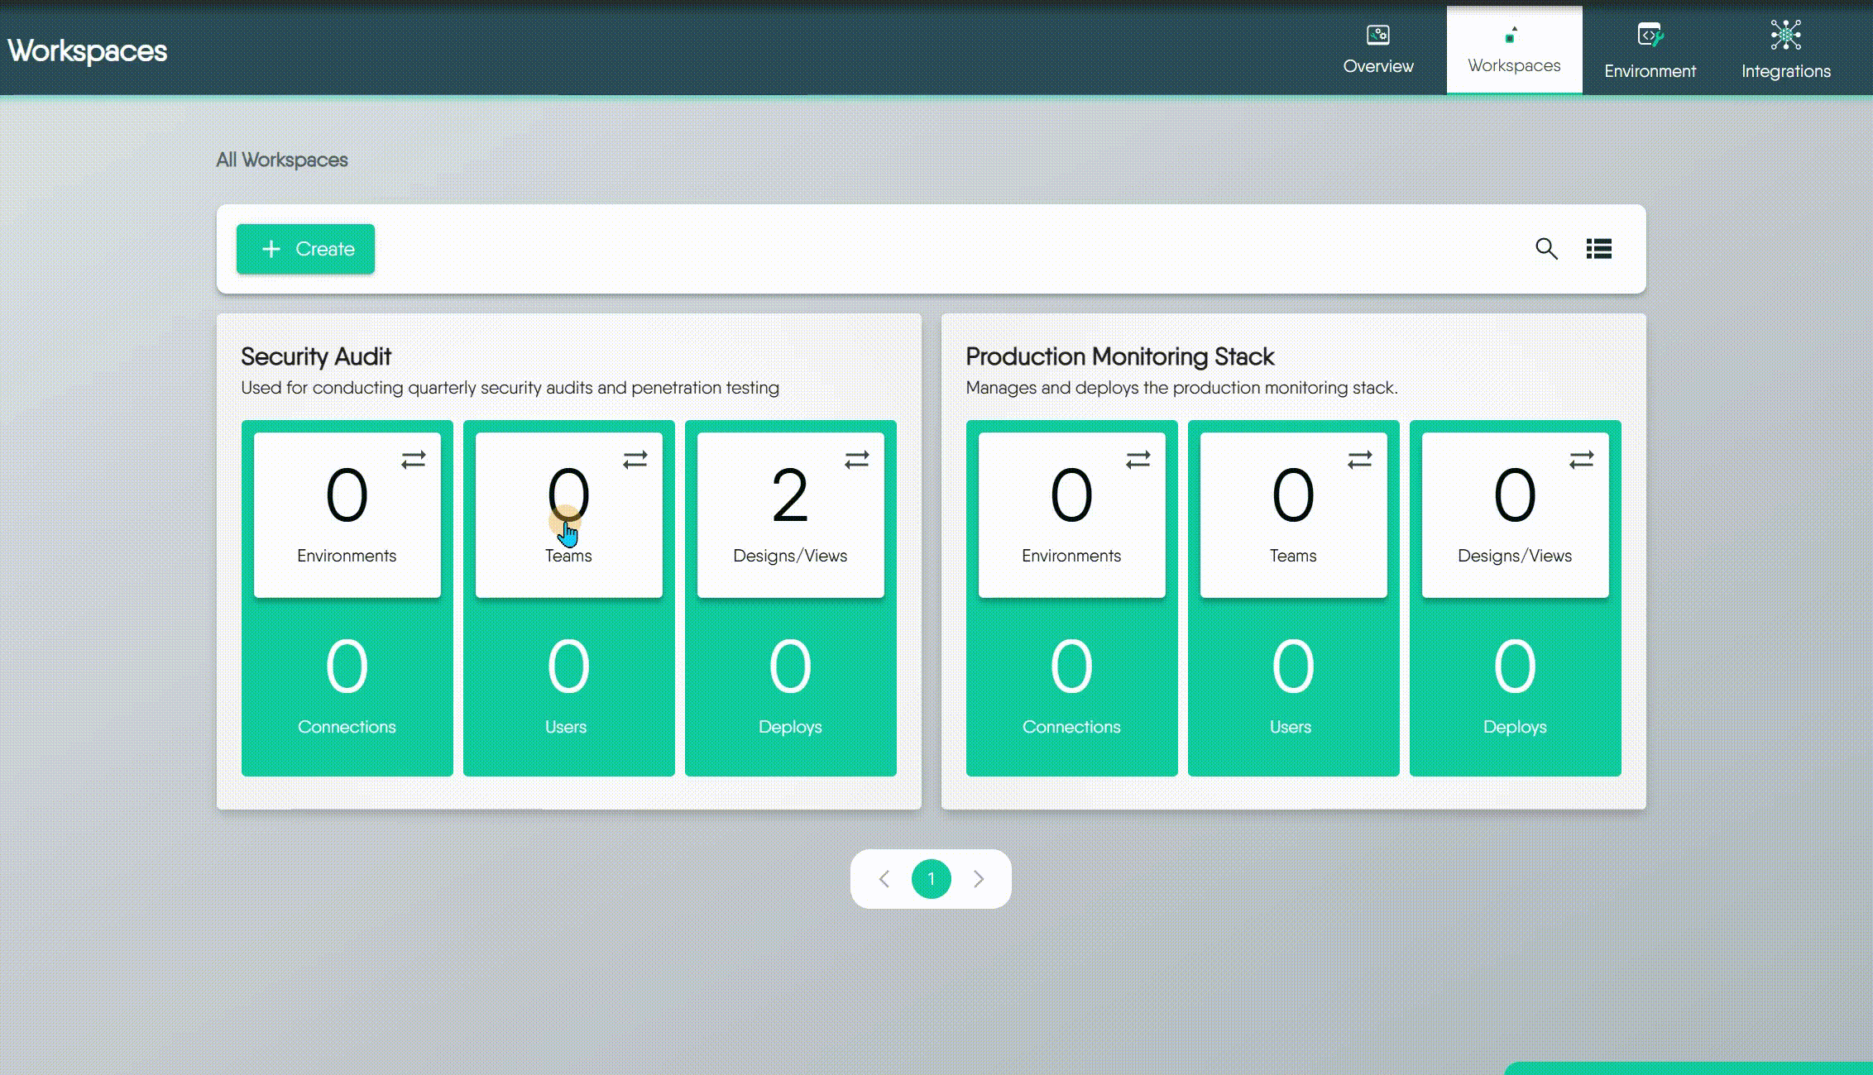This screenshot has height=1075, width=1873.
Task: Create a new workspace
Action: coord(304,249)
